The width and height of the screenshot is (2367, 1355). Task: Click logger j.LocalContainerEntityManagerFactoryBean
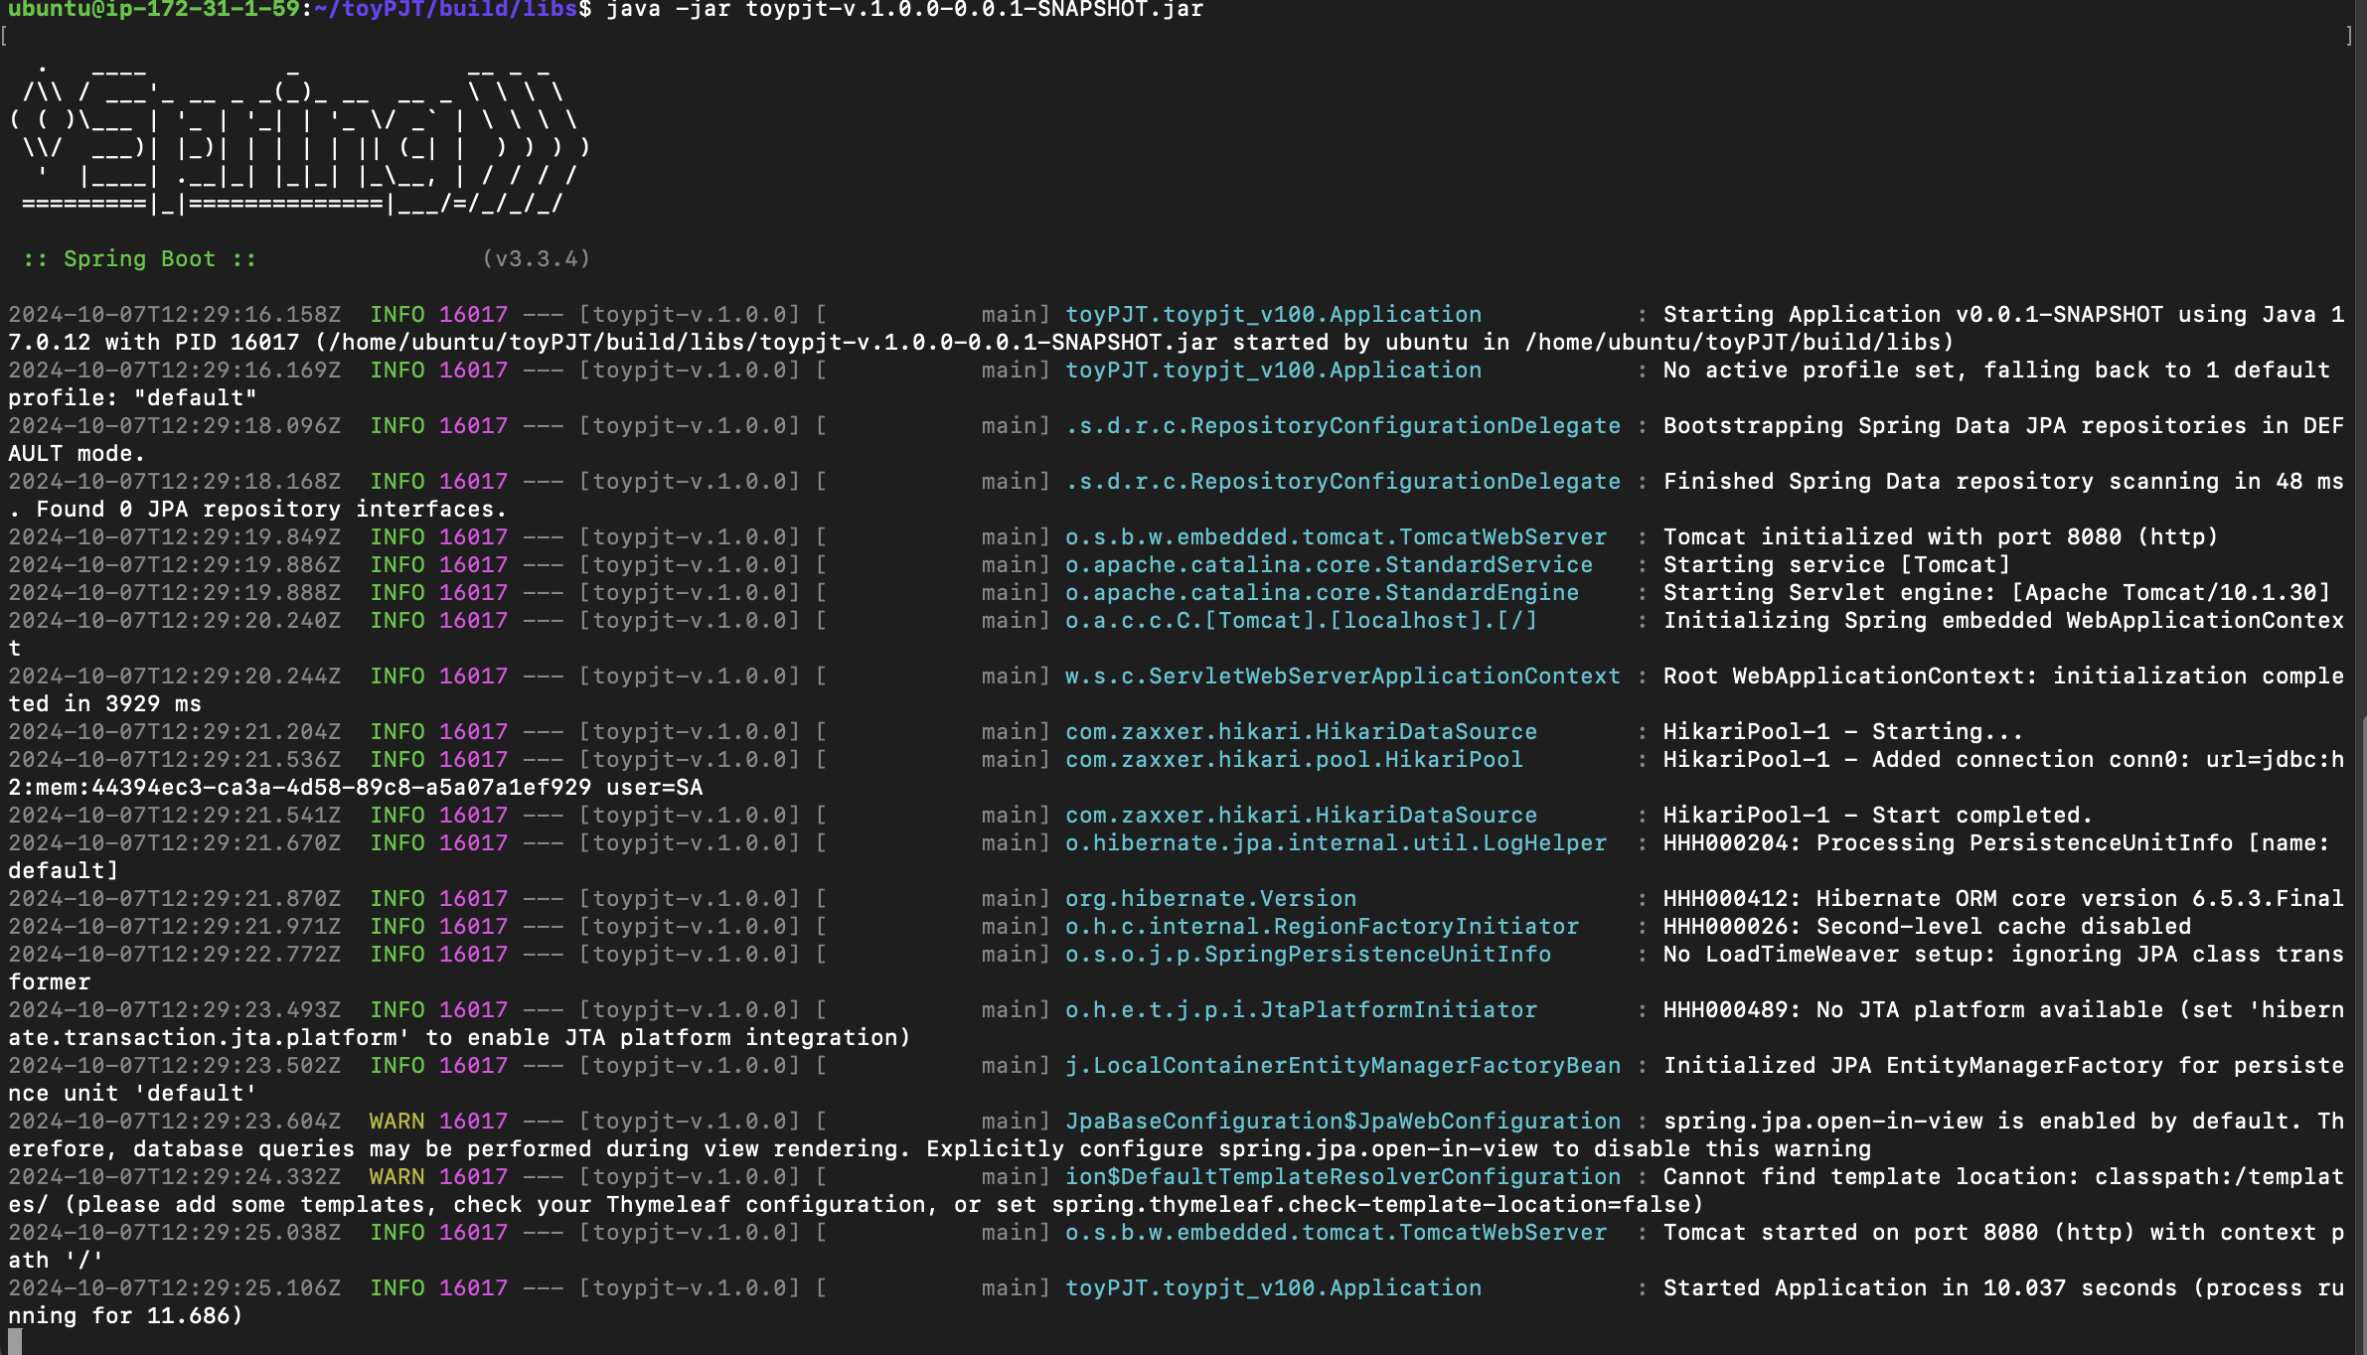tap(1342, 1066)
